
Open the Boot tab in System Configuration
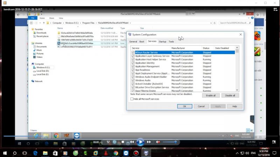pos(142,42)
